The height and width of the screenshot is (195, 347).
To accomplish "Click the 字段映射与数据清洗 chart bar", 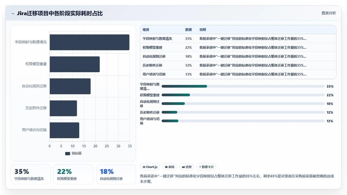I will pyautogui.click(x=89, y=42).
